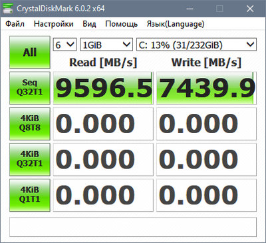
Task: Minimize the CrystalDiskMark window
Action: pos(190,9)
